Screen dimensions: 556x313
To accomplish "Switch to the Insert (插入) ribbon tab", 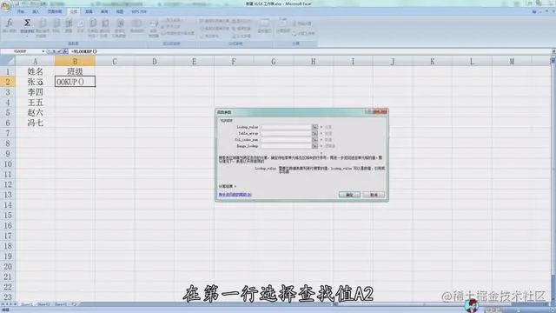I will 36,11.
